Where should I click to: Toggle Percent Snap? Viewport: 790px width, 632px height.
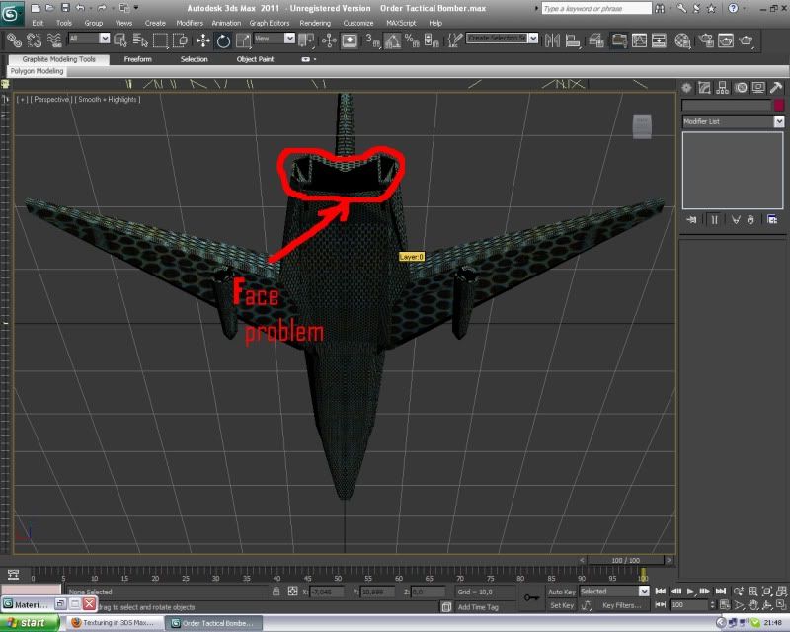pos(412,40)
